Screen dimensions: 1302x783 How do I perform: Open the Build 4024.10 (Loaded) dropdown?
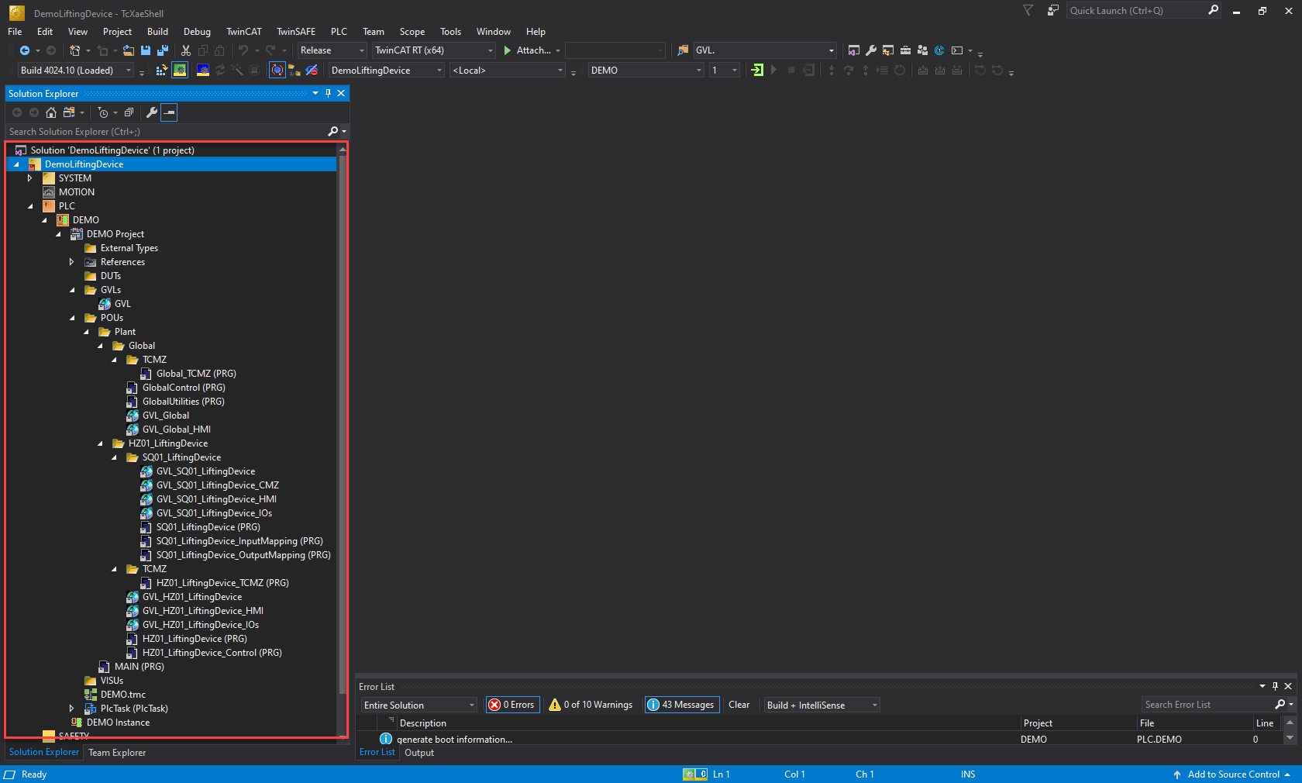tap(76, 71)
